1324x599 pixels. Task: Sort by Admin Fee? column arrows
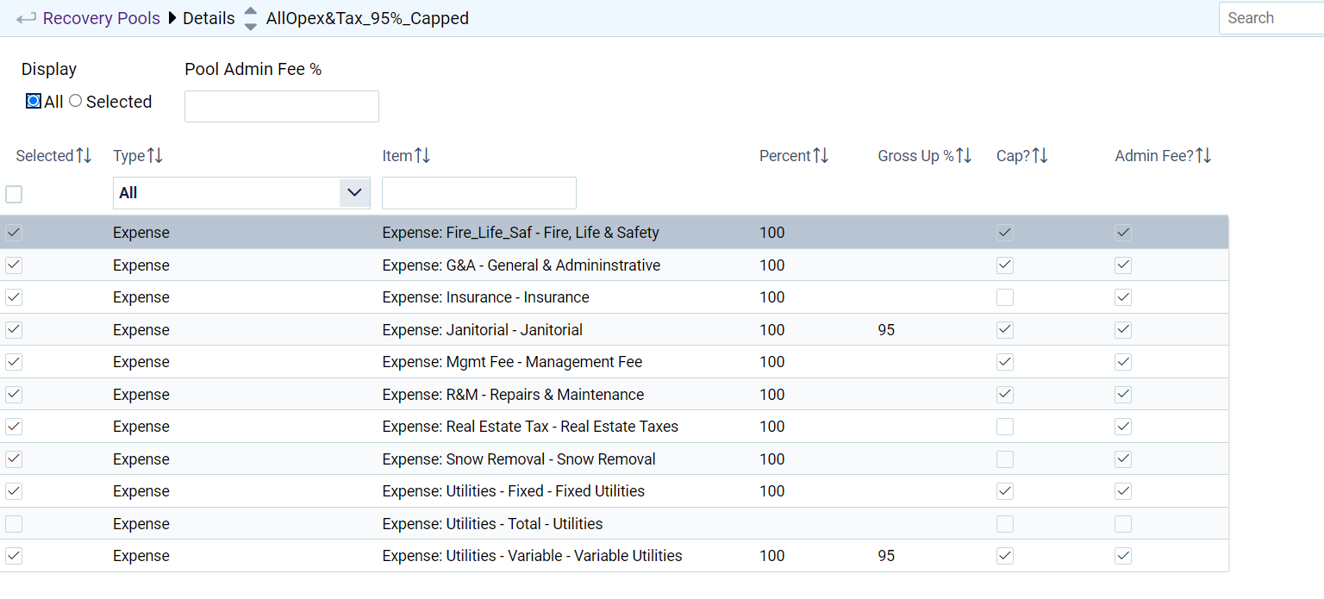[1204, 156]
